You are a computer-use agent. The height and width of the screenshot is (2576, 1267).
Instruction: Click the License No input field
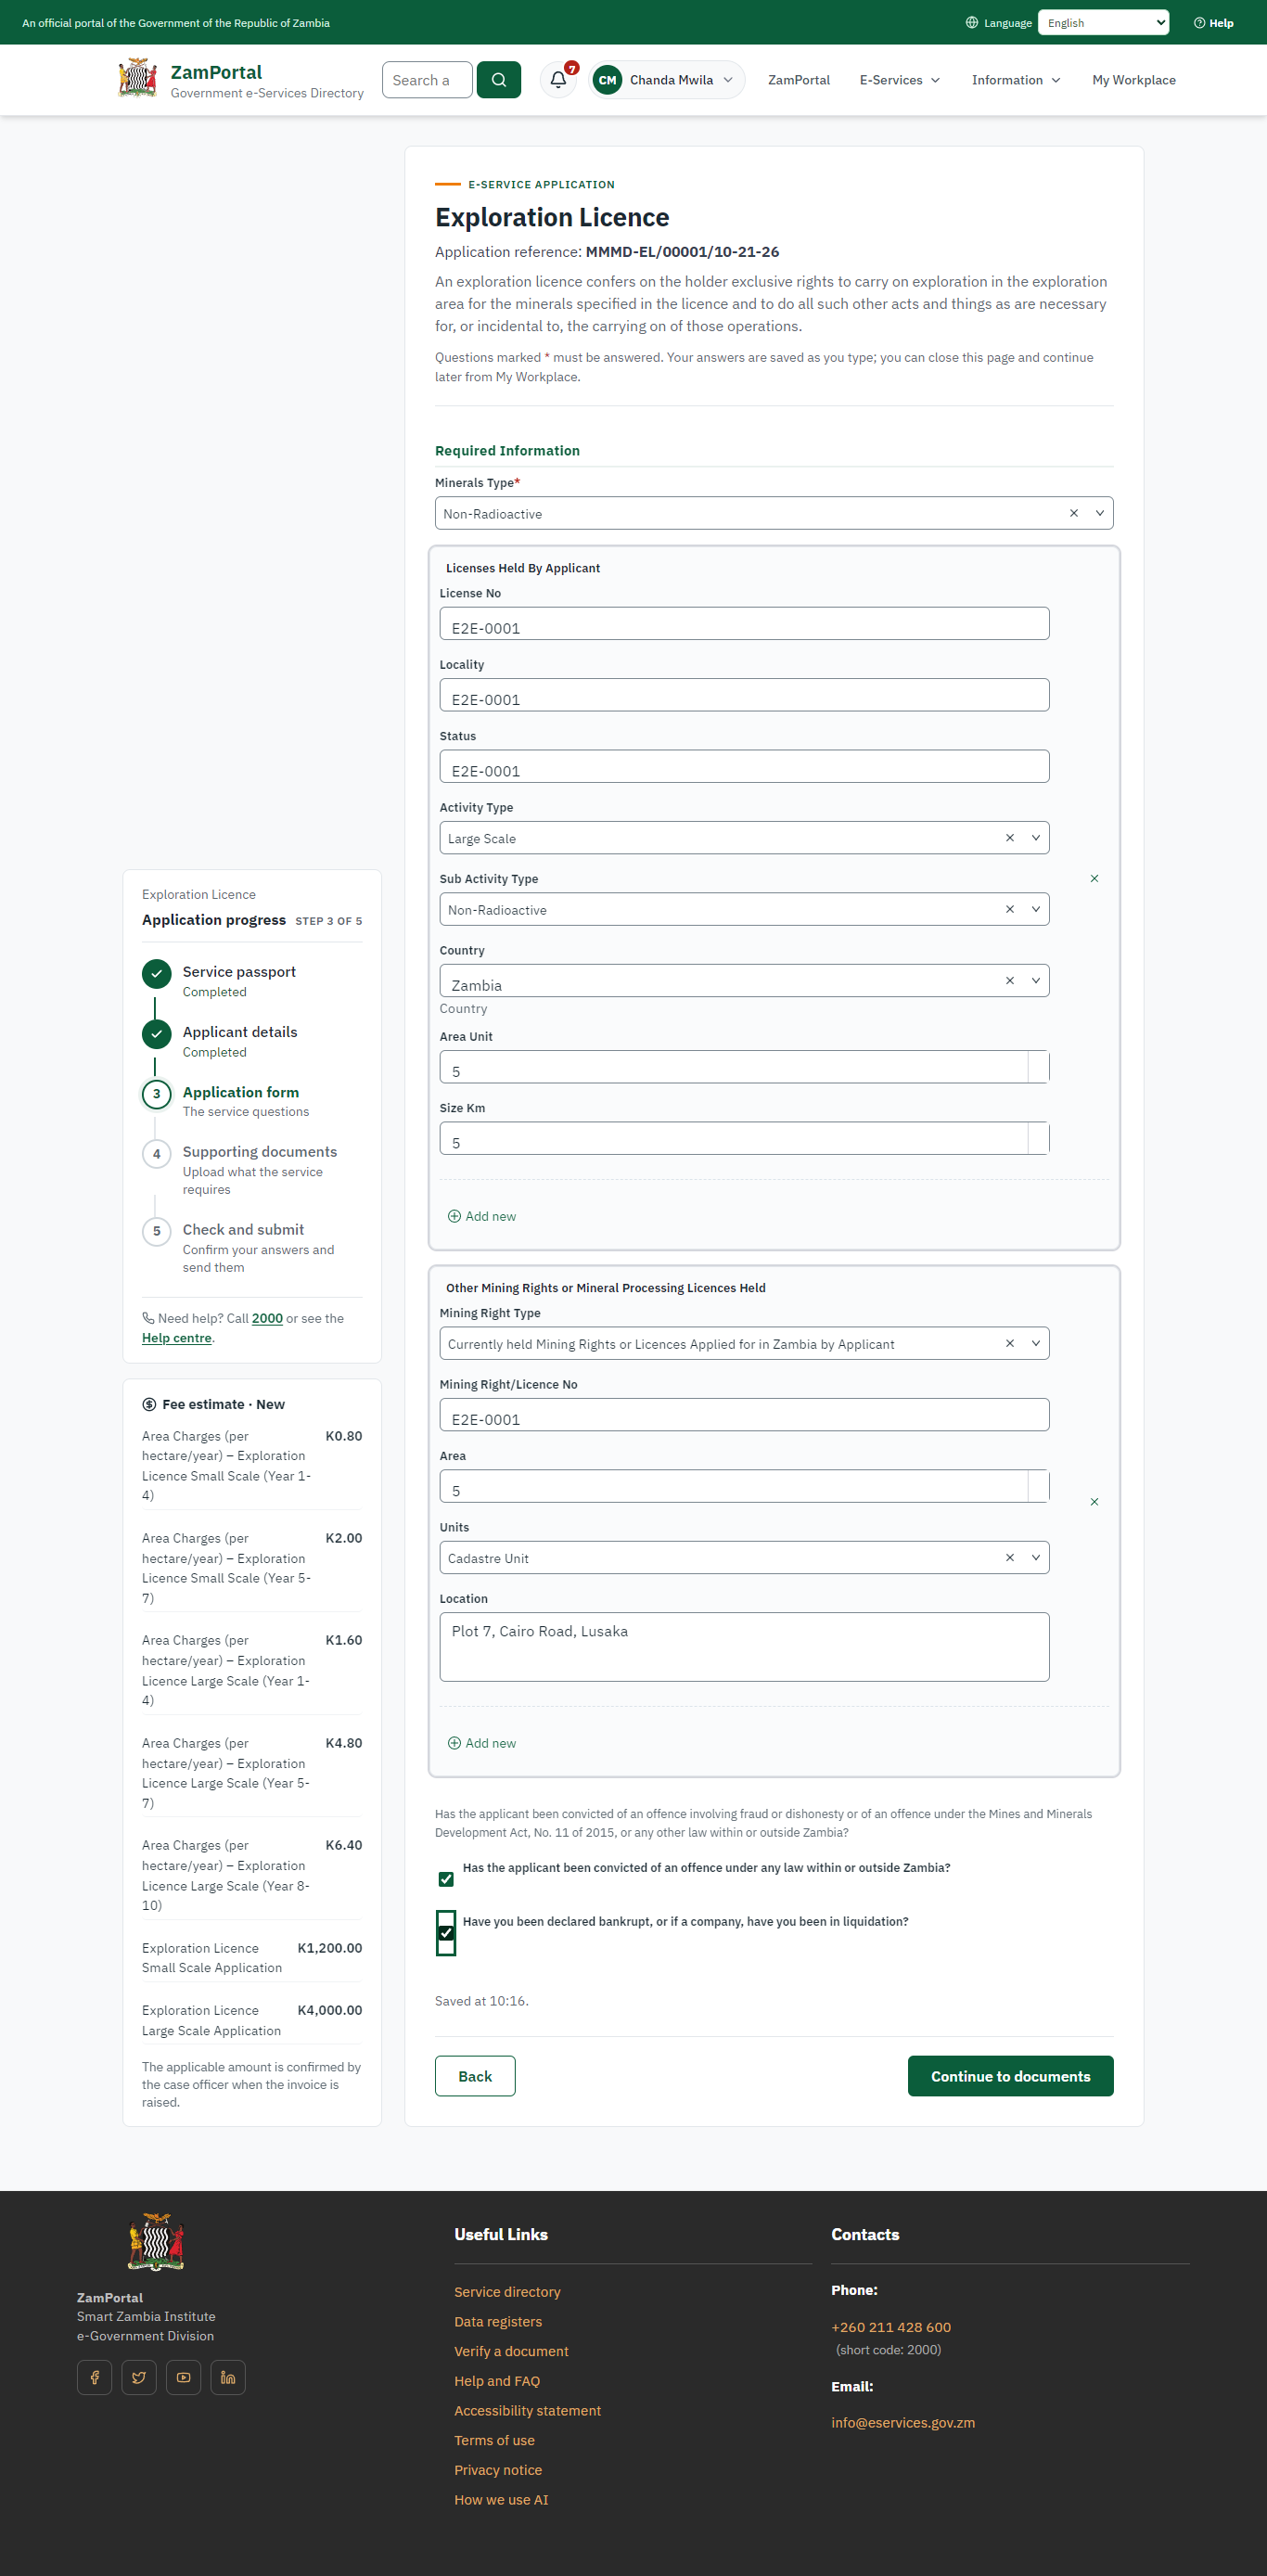pos(744,623)
